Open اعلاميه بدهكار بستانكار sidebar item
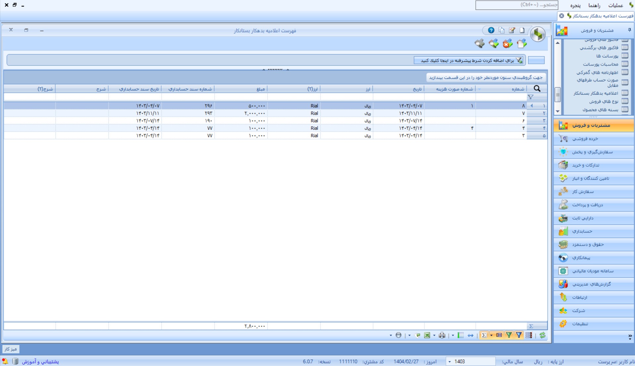 click(596, 93)
